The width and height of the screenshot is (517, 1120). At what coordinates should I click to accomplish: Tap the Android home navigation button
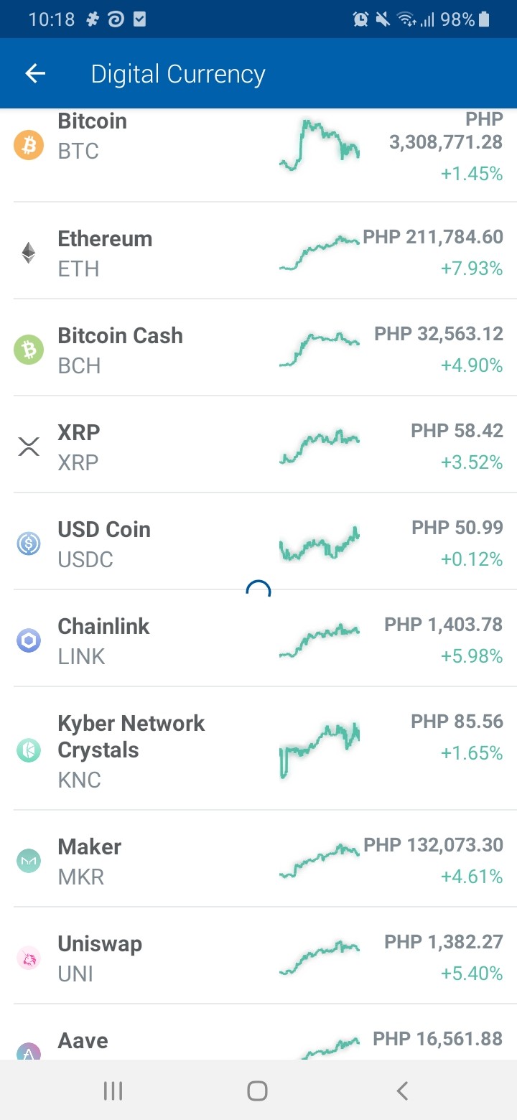[257, 1091]
